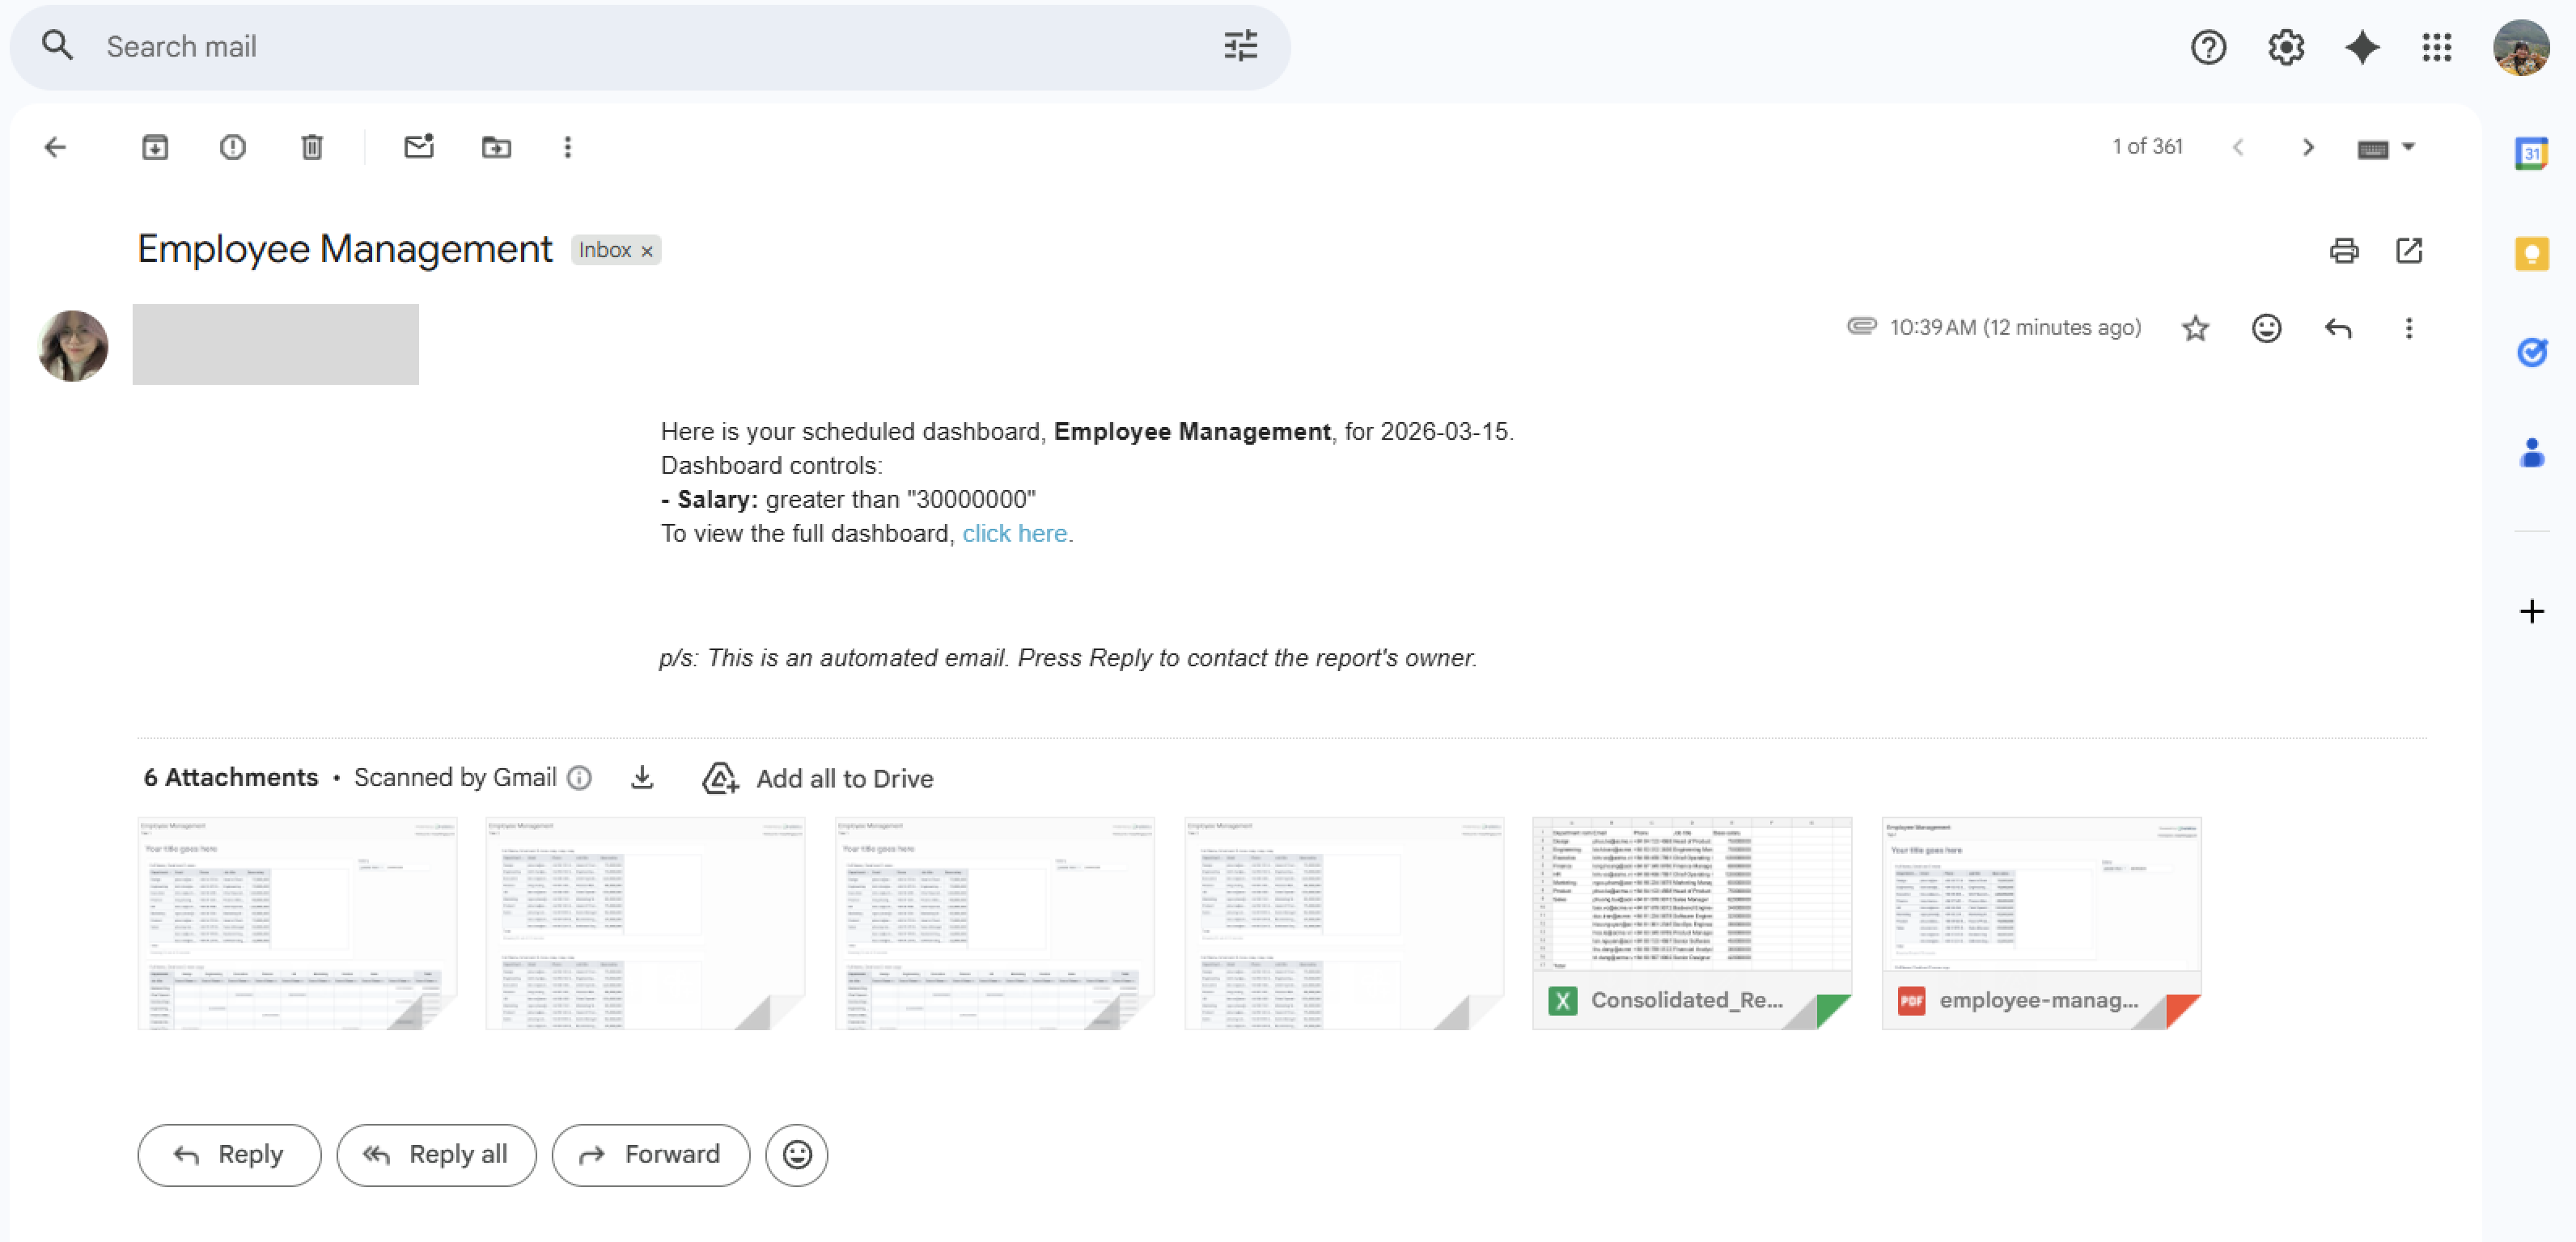2576x1242 pixels.
Task: Download all attachments
Action: click(x=642, y=777)
